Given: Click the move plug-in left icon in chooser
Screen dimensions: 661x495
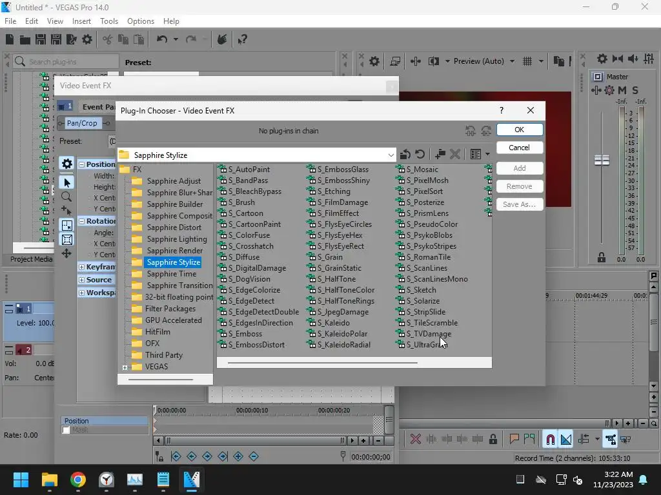Looking at the screenshot, I should (471, 131).
